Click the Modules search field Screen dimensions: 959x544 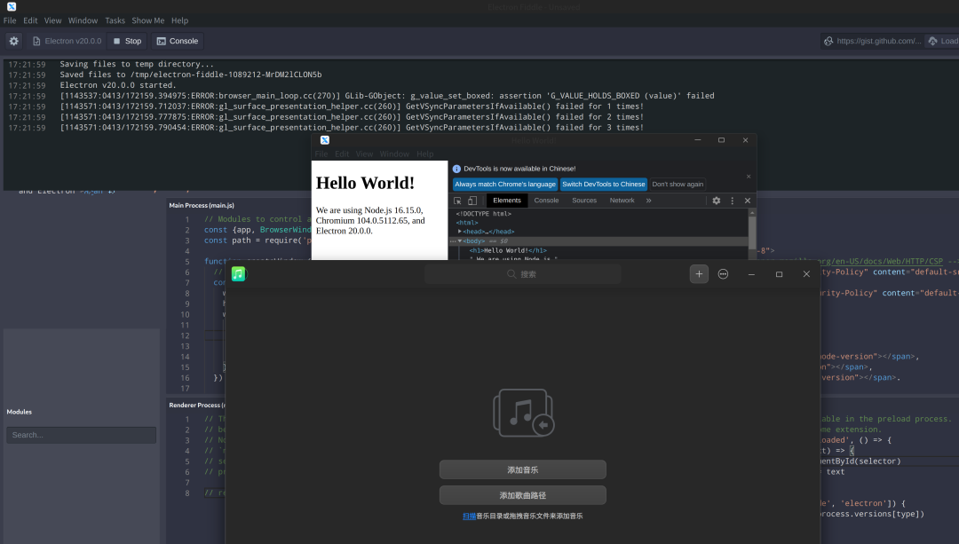tap(82, 435)
